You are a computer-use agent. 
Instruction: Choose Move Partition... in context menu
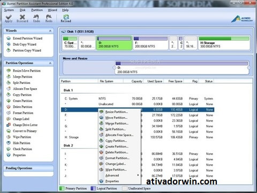pyautogui.click(x=119, y=118)
